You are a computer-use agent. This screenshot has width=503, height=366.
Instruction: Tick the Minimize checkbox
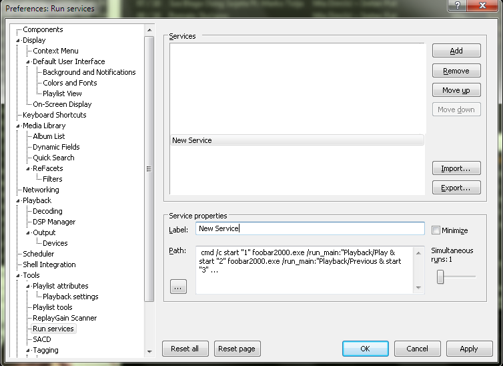click(x=436, y=230)
